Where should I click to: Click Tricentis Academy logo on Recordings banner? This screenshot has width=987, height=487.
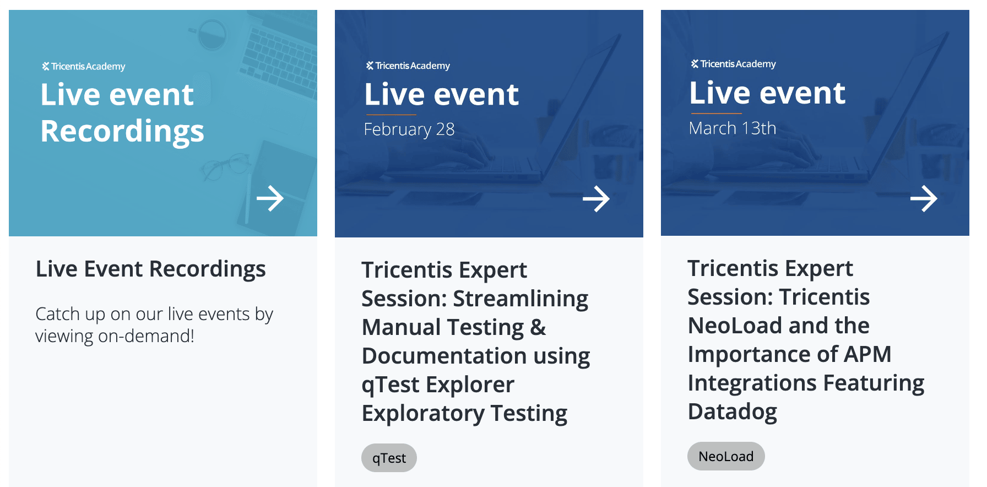84,67
